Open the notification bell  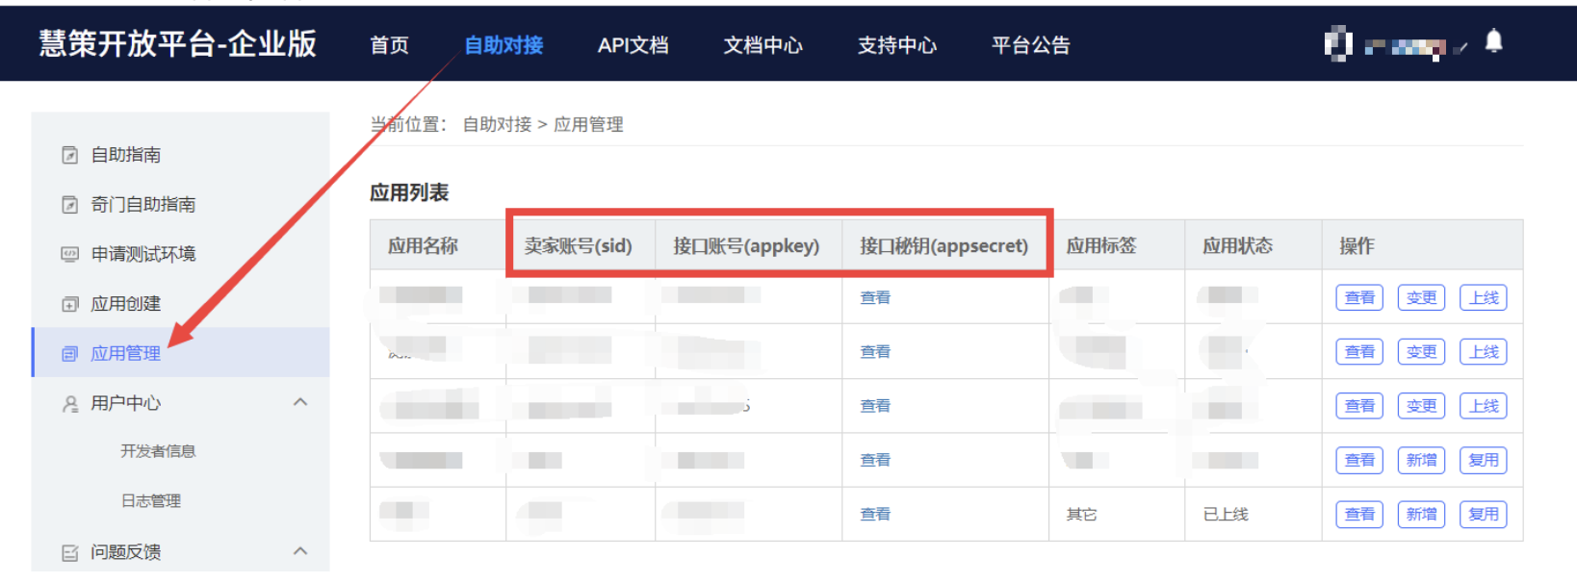1493,41
